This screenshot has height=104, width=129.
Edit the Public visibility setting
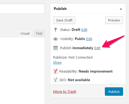(89, 39)
